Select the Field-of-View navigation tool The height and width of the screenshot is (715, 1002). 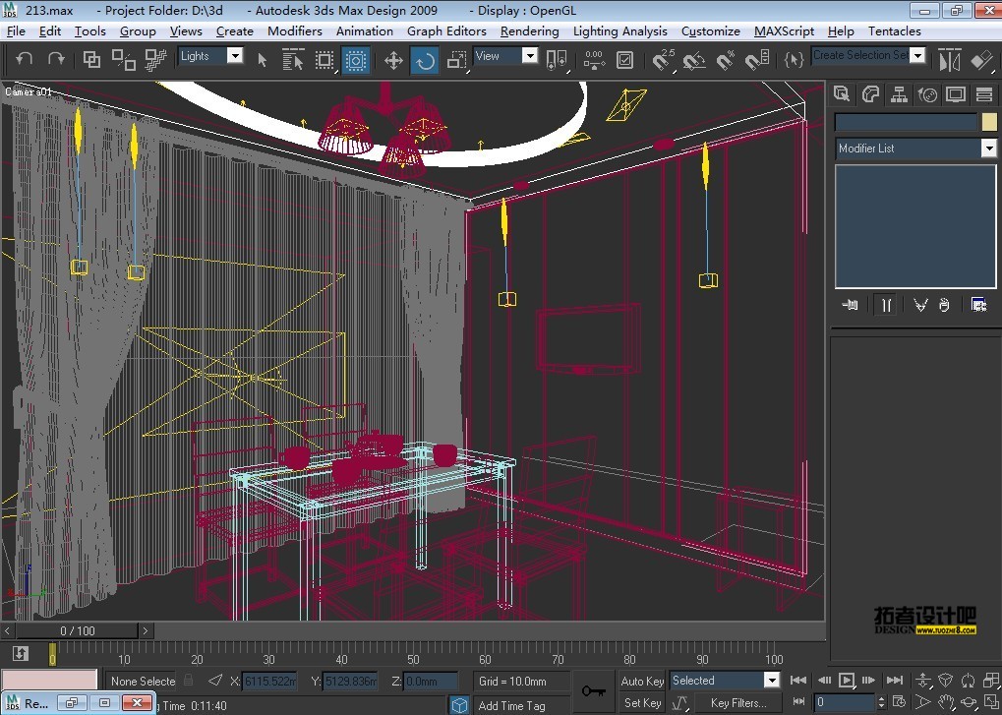coord(922,703)
